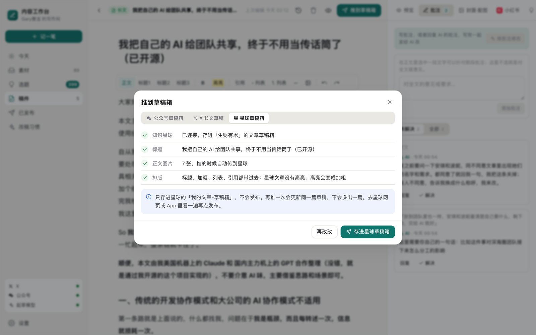The image size is (536, 335).
Task: Click the text 7 张，推的时候自动传到星球
Action: pos(215,163)
